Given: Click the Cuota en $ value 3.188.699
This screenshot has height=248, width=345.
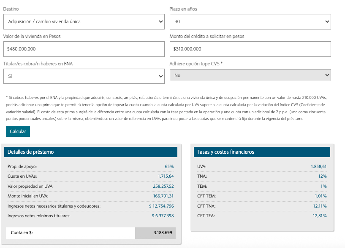Looking at the screenshot, I should [x=163, y=233].
